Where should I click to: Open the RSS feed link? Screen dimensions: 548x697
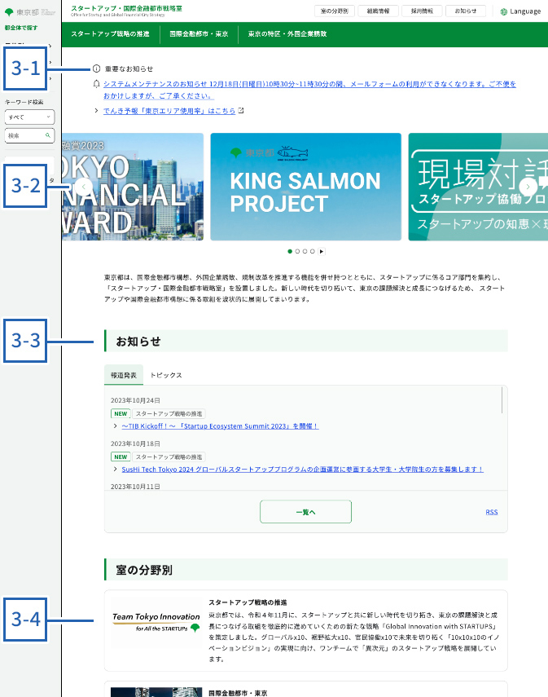(x=492, y=512)
